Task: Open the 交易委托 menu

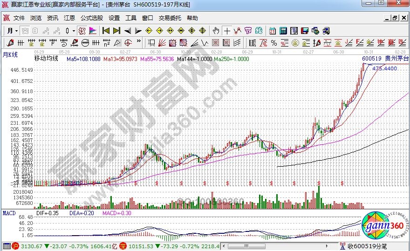Action: click(x=170, y=18)
